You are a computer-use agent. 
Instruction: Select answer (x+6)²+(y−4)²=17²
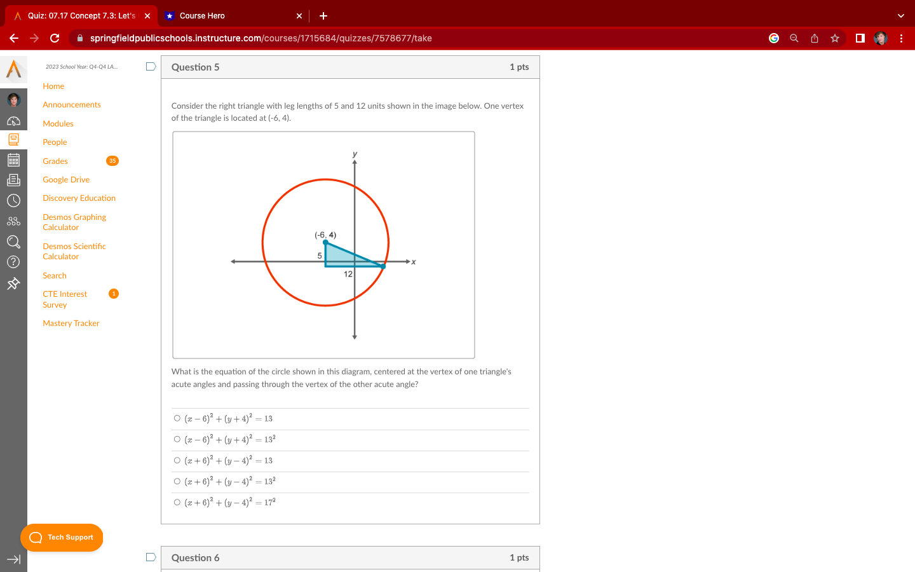tap(177, 502)
